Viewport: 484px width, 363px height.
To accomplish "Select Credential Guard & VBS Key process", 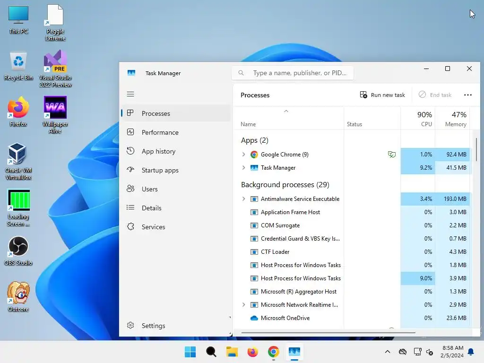I will coord(353,239).
